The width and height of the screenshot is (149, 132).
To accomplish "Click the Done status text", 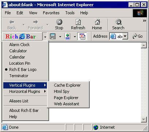I will [14, 127].
